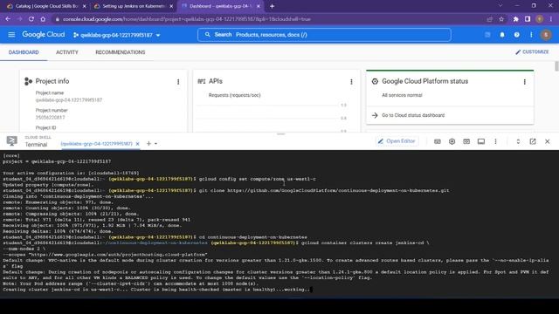Open Cloud Shell in a new window
This screenshot has height=314, width=559.
tap(533, 141)
